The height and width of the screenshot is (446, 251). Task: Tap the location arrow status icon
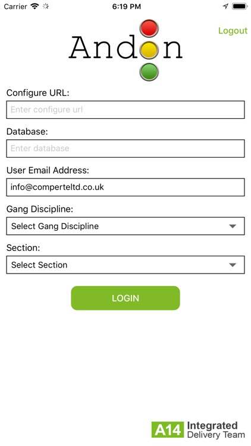click(225, 7)
